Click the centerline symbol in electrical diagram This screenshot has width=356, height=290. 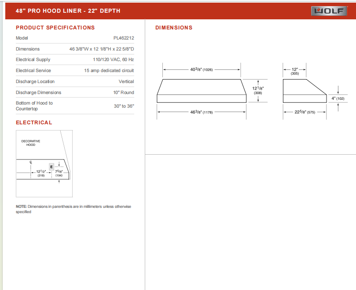point(31,162)
